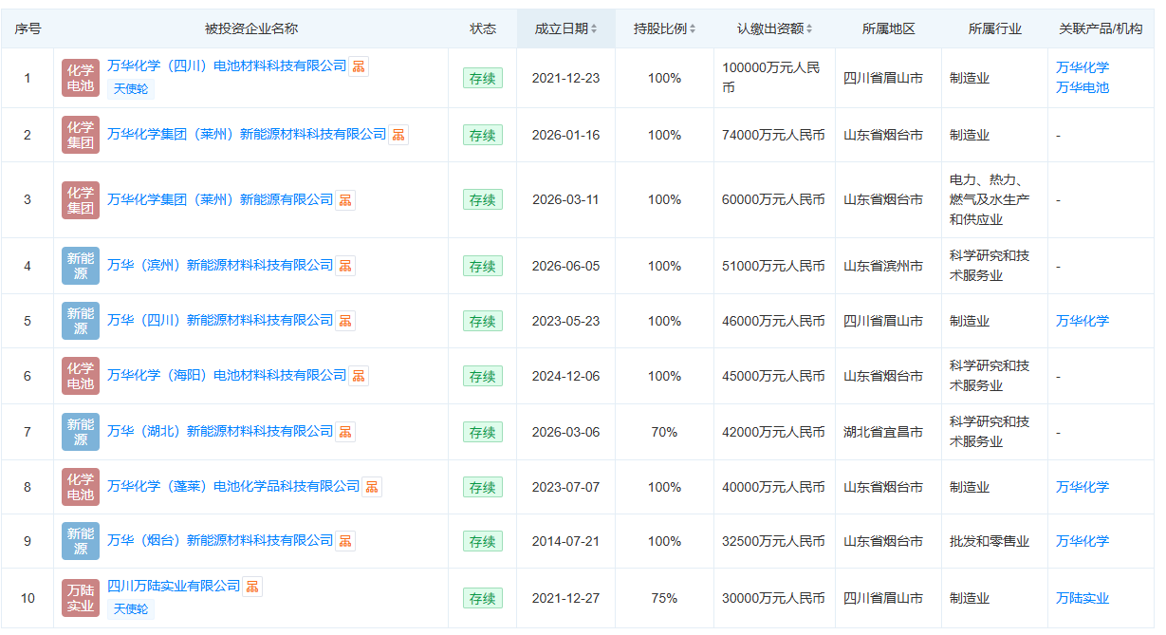Click the 所属地区 column header
This screenshot has height=635, width=1166.
click(889, 28)
